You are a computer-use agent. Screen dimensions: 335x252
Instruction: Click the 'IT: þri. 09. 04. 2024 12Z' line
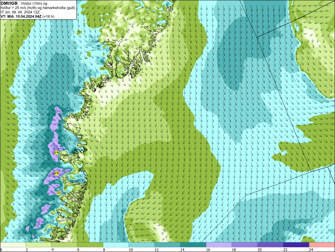point(20,12)
